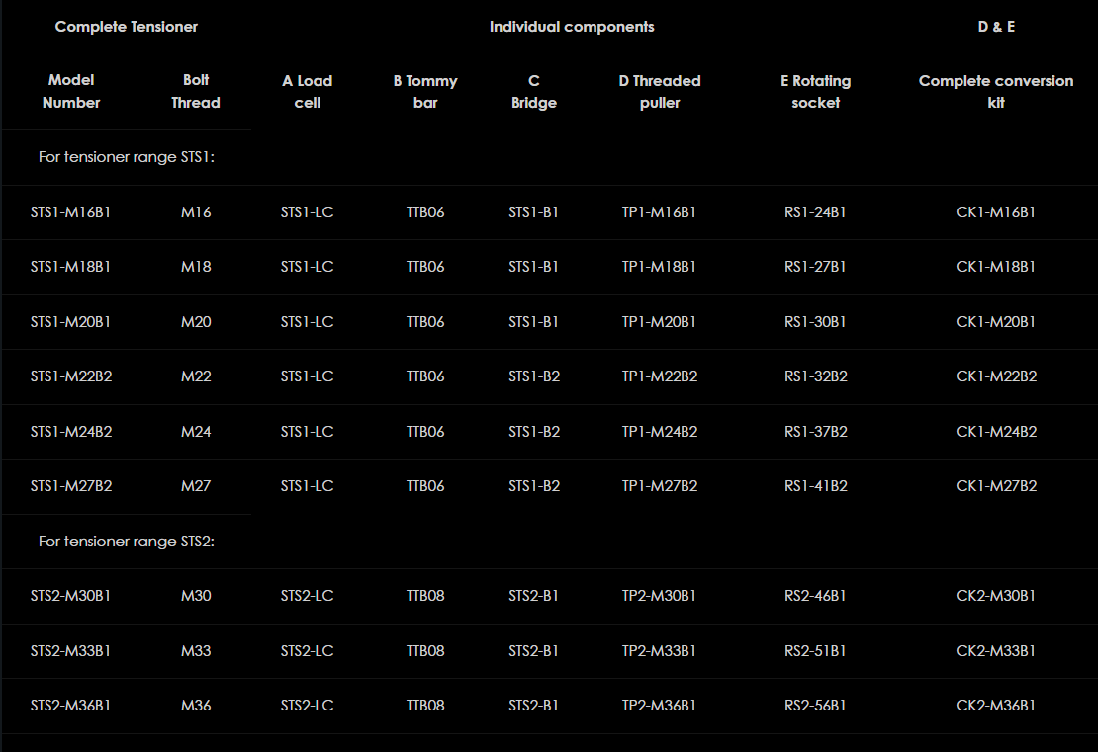Select rotating socket RS2-56B1
This screenshot has height=752, width=1098.
pos(815,706)
